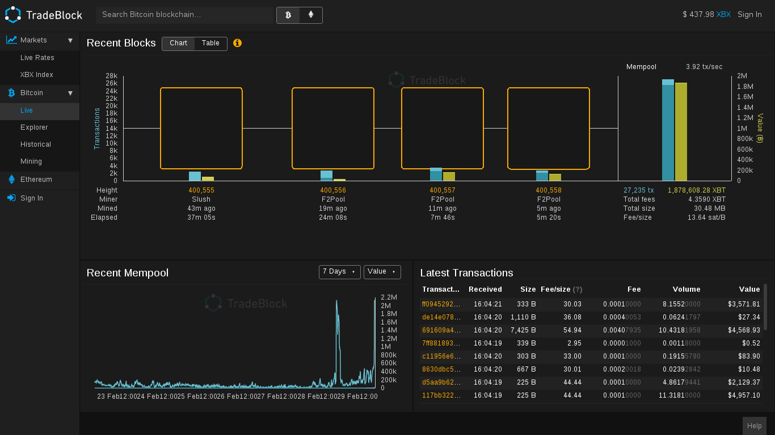Image resolution: width=775 pixels, height=435 pixels.
Task: Select the Ethereum blockchain icon button
Action: 311,15
